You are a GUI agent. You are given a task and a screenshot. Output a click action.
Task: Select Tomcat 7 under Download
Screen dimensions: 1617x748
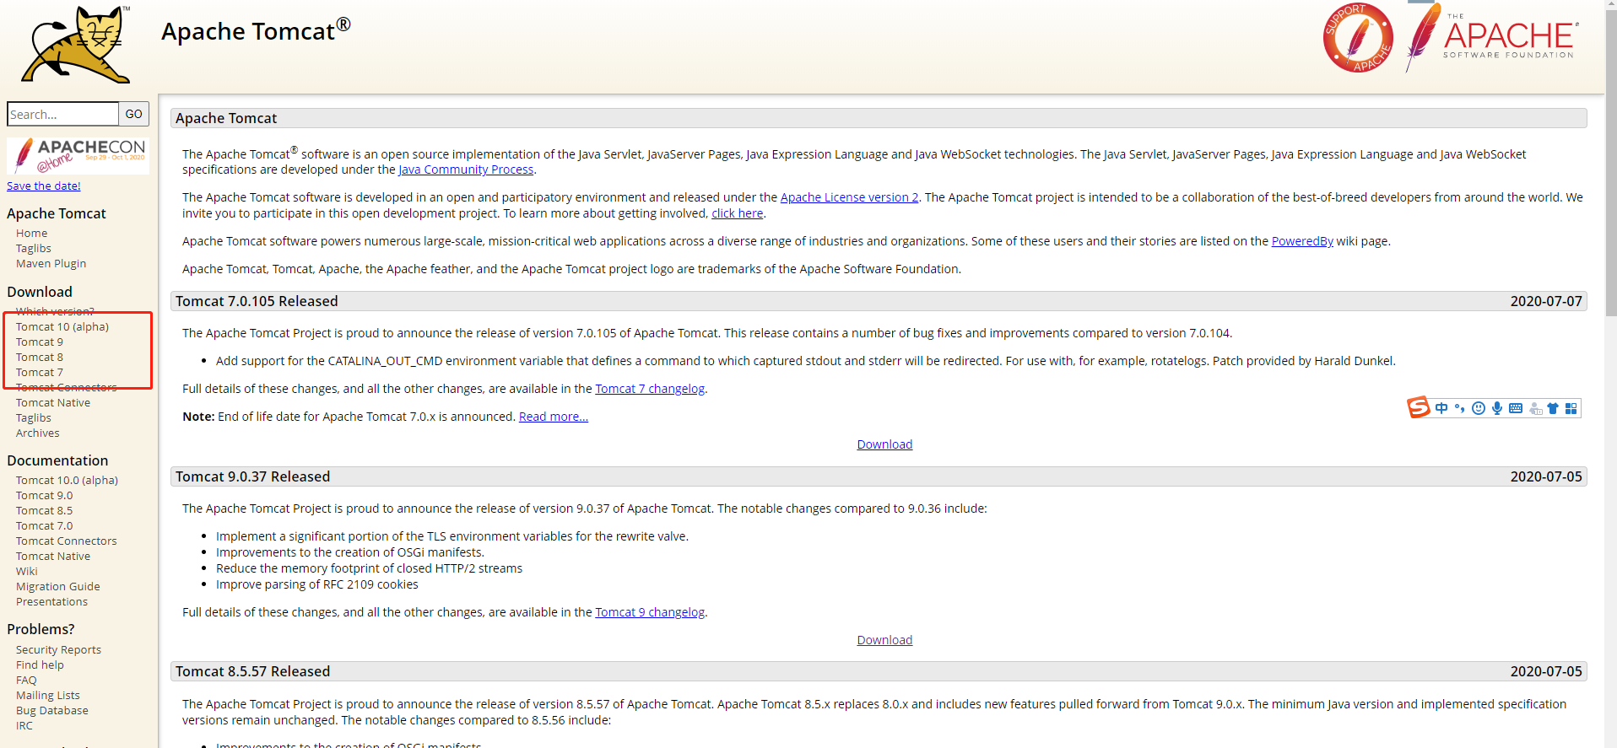click(40, 372)
